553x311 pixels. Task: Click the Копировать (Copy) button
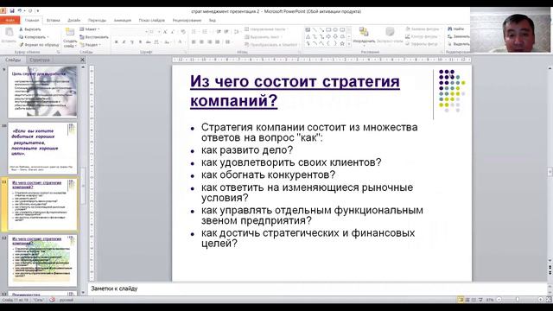point(34,37)
